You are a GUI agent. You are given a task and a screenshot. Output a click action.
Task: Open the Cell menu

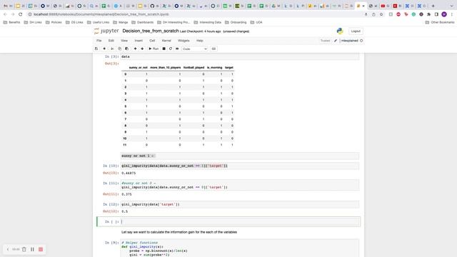[152, 41]
